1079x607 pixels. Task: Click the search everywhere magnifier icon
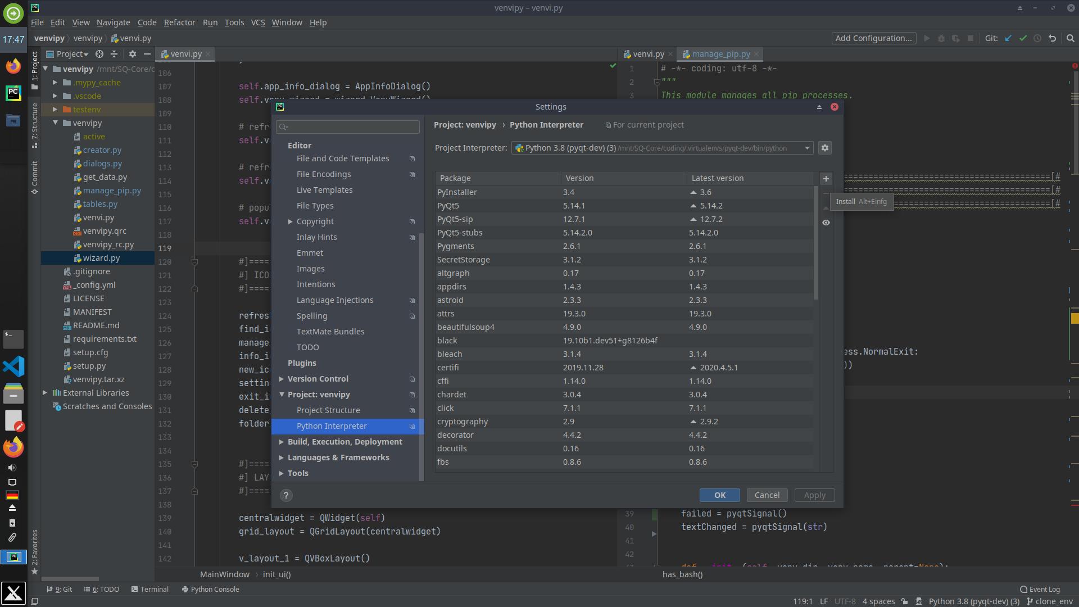1070,38
